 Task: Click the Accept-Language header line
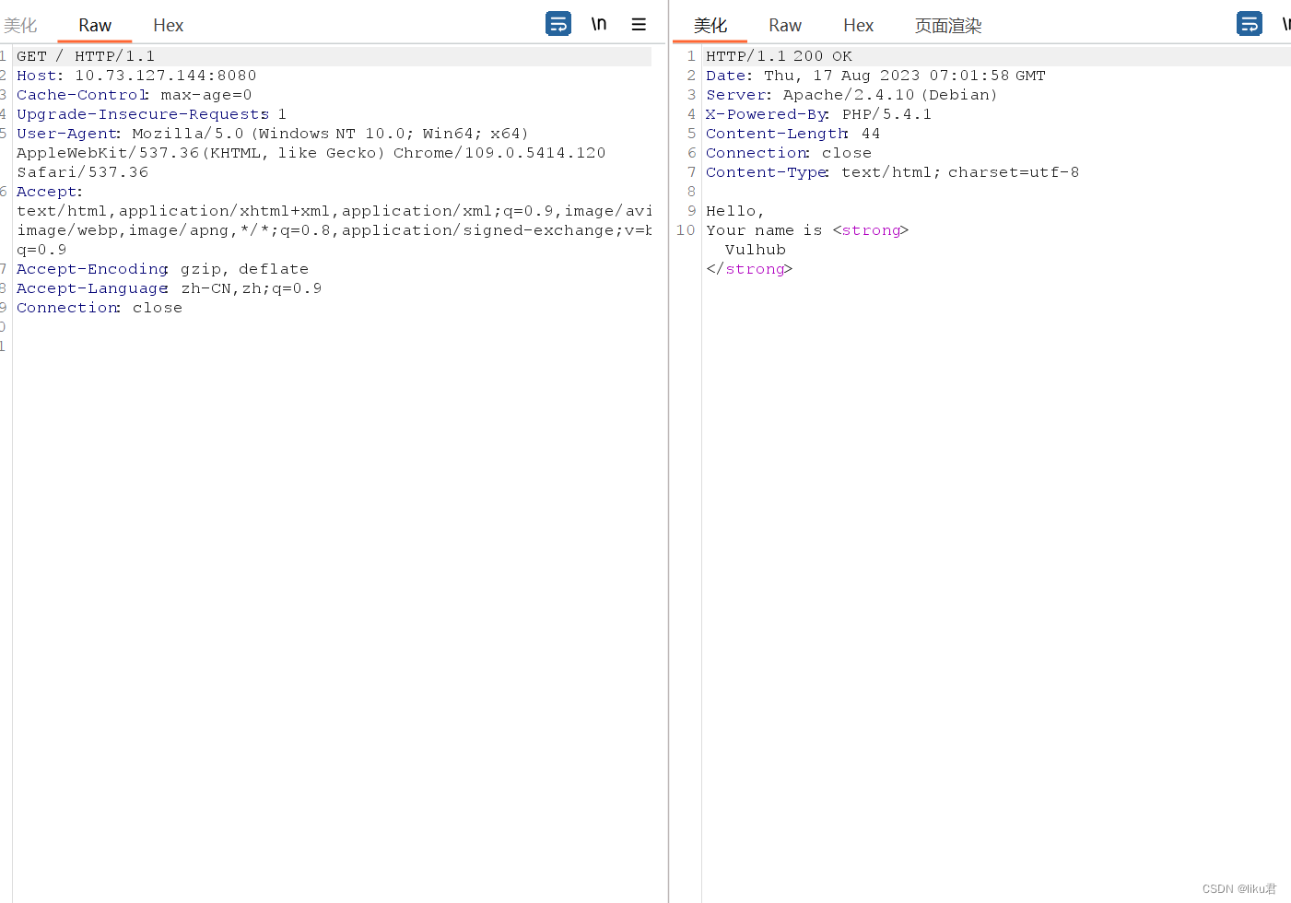point(169,288)
